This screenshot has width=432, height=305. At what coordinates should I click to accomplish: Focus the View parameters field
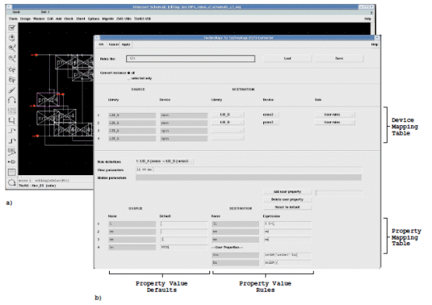pos(249,170)
